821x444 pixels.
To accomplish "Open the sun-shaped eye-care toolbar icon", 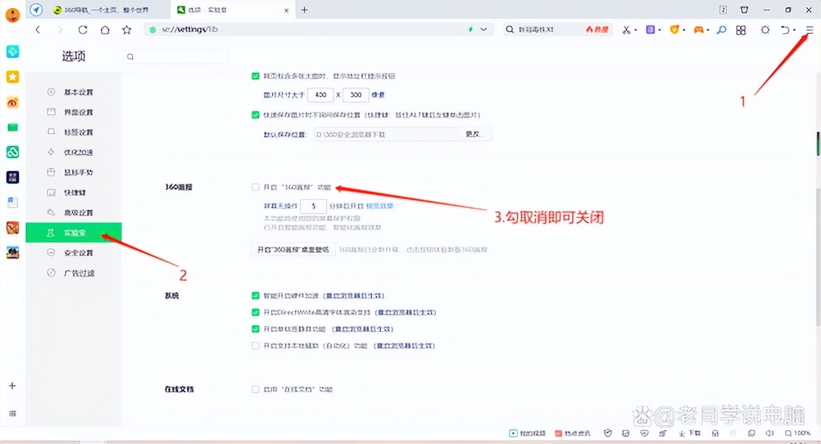I will click(765, 30).
